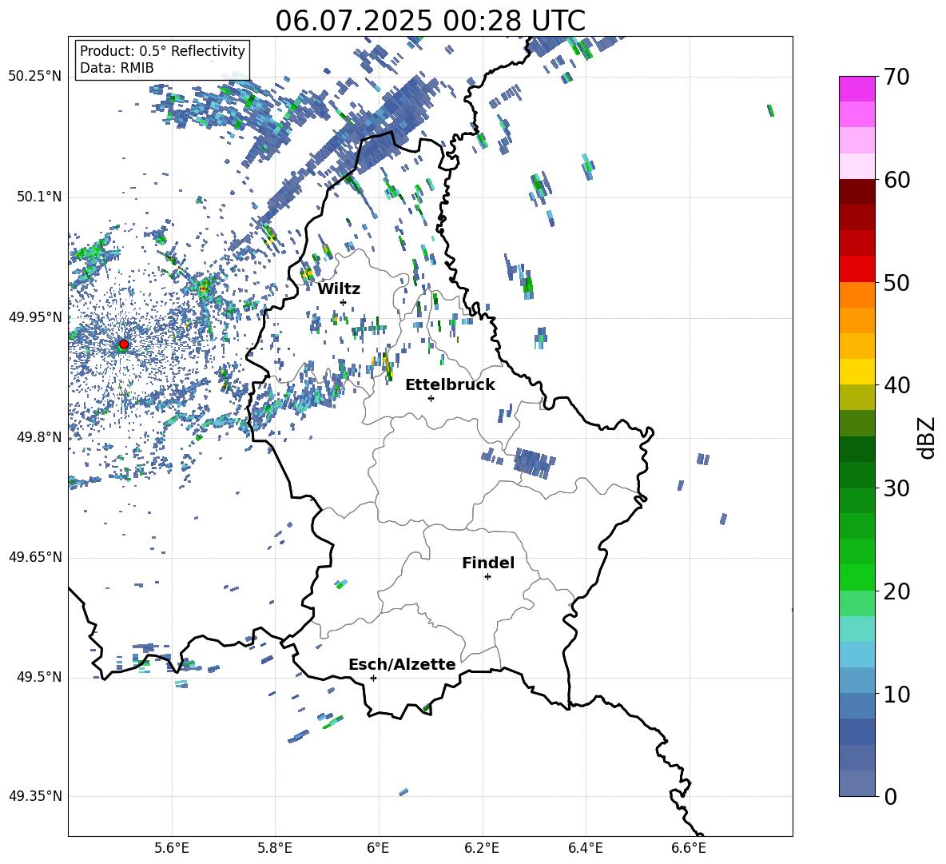Click the 49.95°N latitude tick label

(35, 317)
